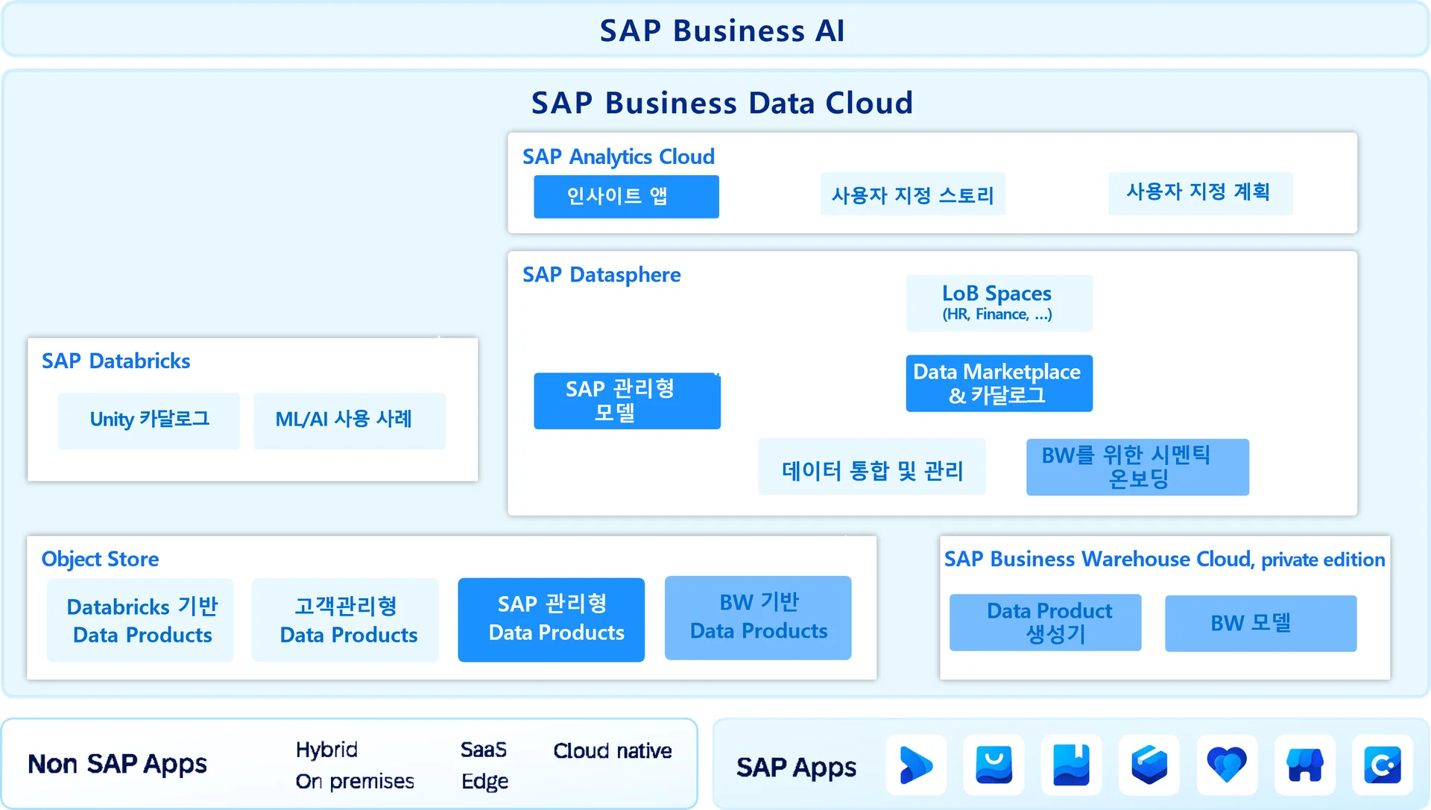
Task: Select Databricks 기반 Data Products box
Action: (140, 620)
